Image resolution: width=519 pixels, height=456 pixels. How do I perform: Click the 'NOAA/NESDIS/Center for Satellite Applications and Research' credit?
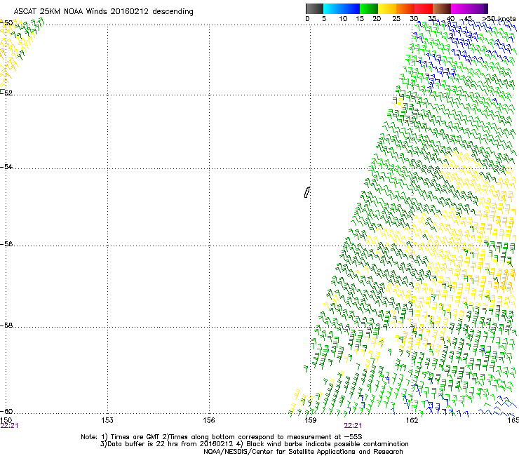point(303,452)
